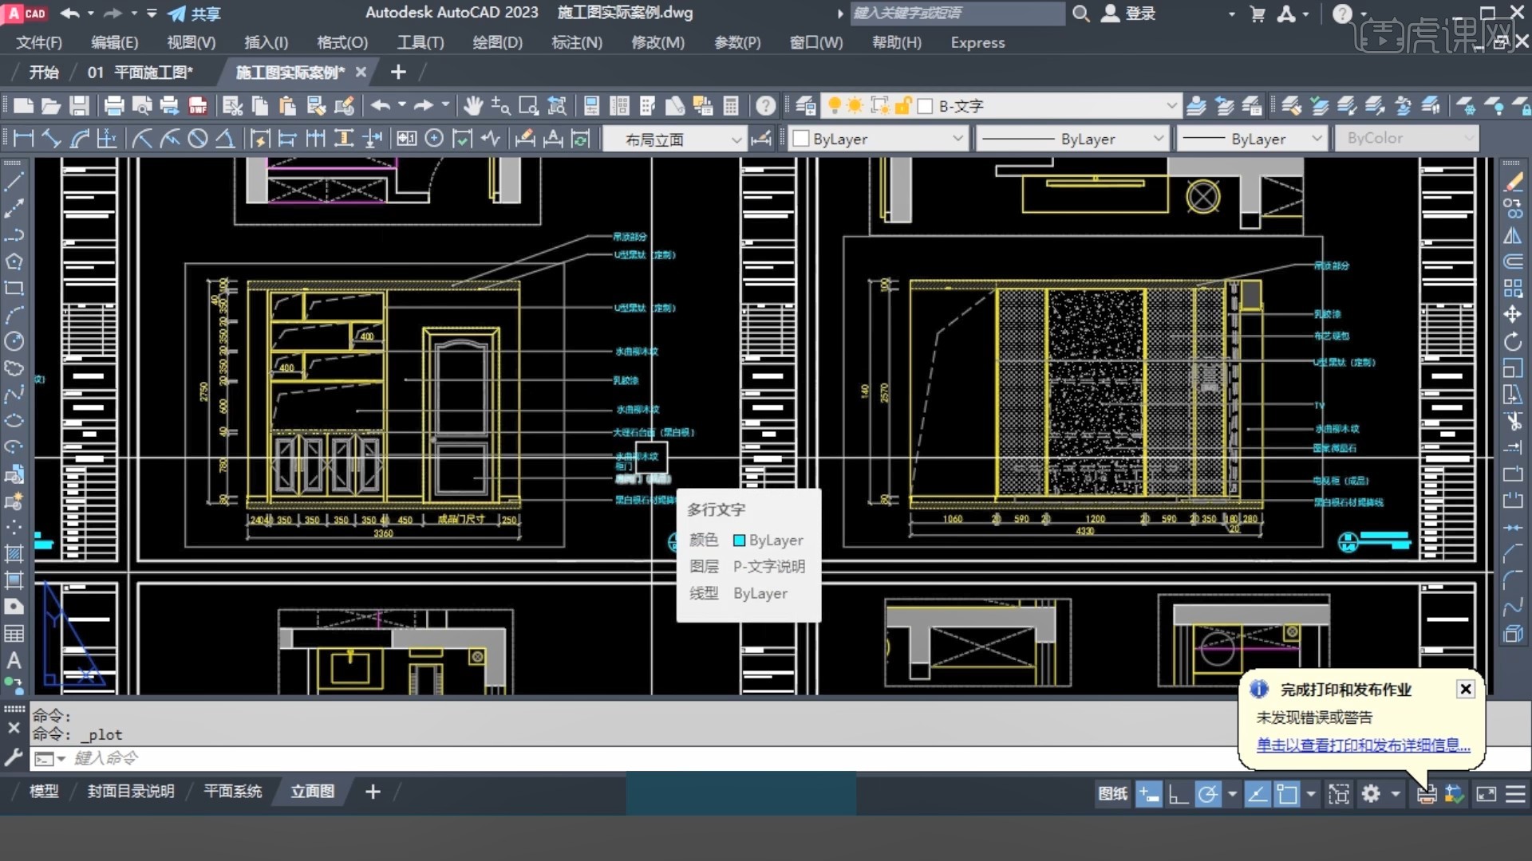Open the 文件(F) menu
This screenshot has height=861, width=1532.
click(x=39, y=42)
